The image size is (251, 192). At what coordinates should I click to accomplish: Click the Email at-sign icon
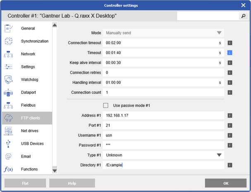pos(8,156)
